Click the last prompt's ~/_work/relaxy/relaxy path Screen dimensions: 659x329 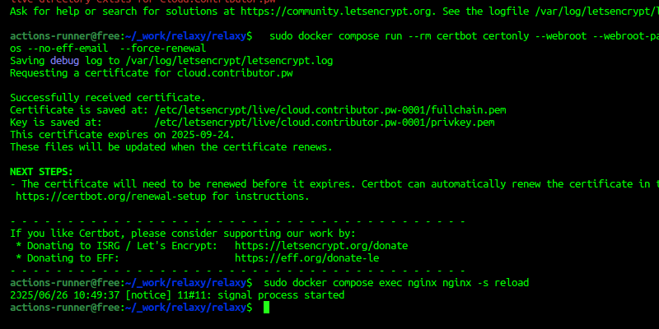[x=186, y=308]
